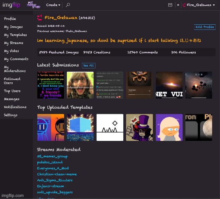This screenshot has width=220, height=199.
Task: Click See All latest submissions
Action: [89, 66]
